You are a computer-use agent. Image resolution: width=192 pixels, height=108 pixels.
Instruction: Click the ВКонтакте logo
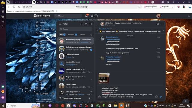tap(42, 16)
